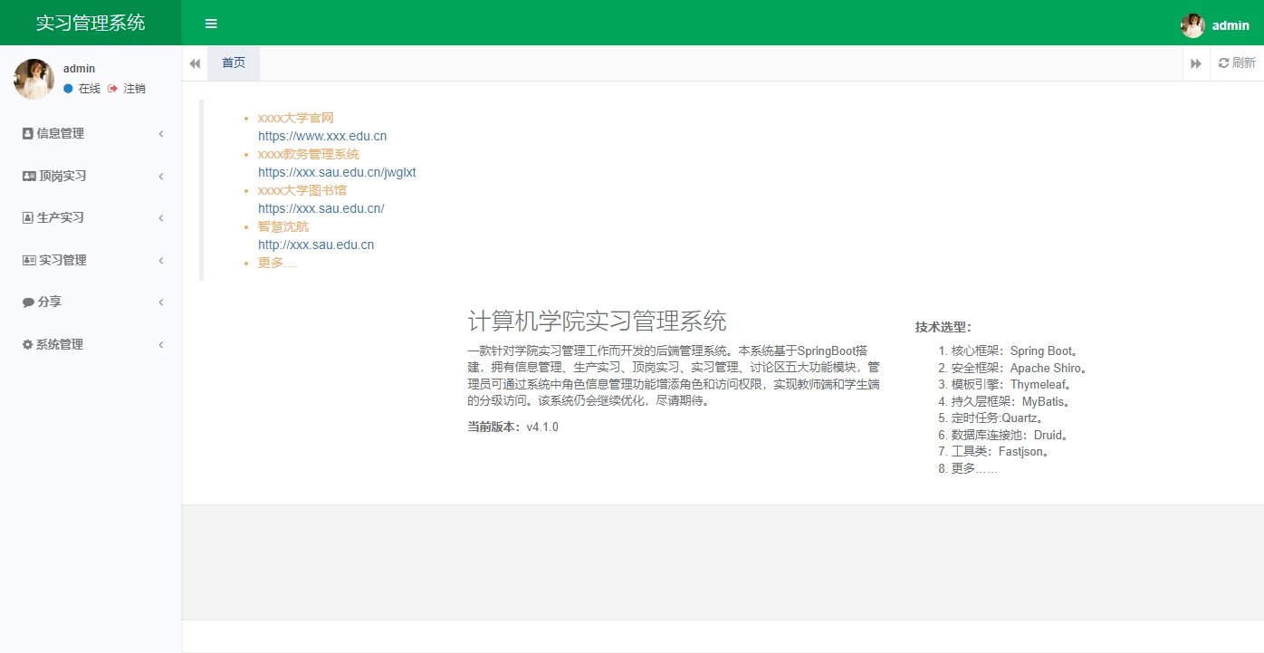This screenshot has width=1264, height=653.
Task: Click the 顶岗实习 ID card icon
Action: (x=29, y=176)
